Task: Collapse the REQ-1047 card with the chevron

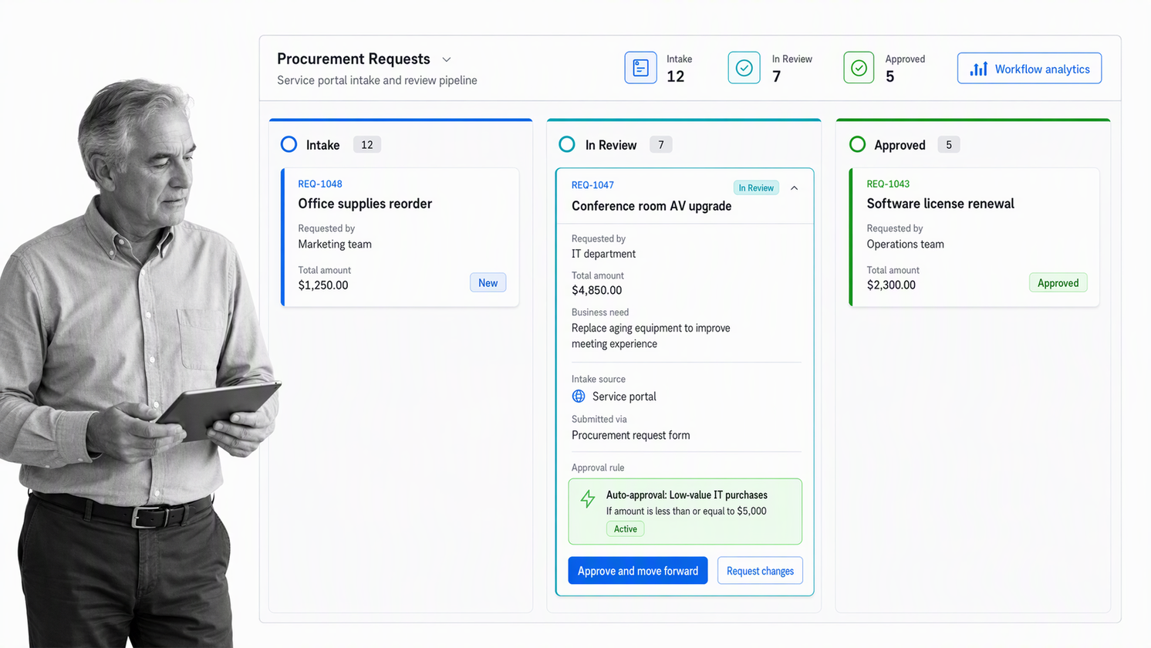Action: (794, 188)
